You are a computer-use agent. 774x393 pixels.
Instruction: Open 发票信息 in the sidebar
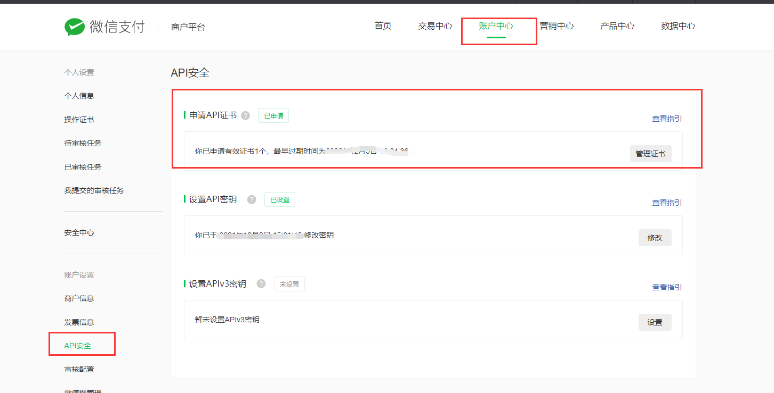tap(79, 322)
